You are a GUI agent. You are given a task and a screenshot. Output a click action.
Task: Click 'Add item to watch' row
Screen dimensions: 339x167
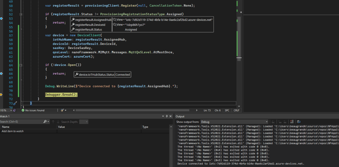pyautogui.click(x=13, y=132)
